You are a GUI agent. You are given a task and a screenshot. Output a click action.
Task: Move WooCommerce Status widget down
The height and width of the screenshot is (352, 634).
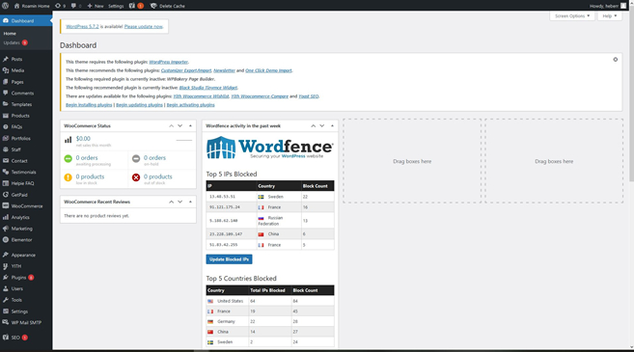180,126
